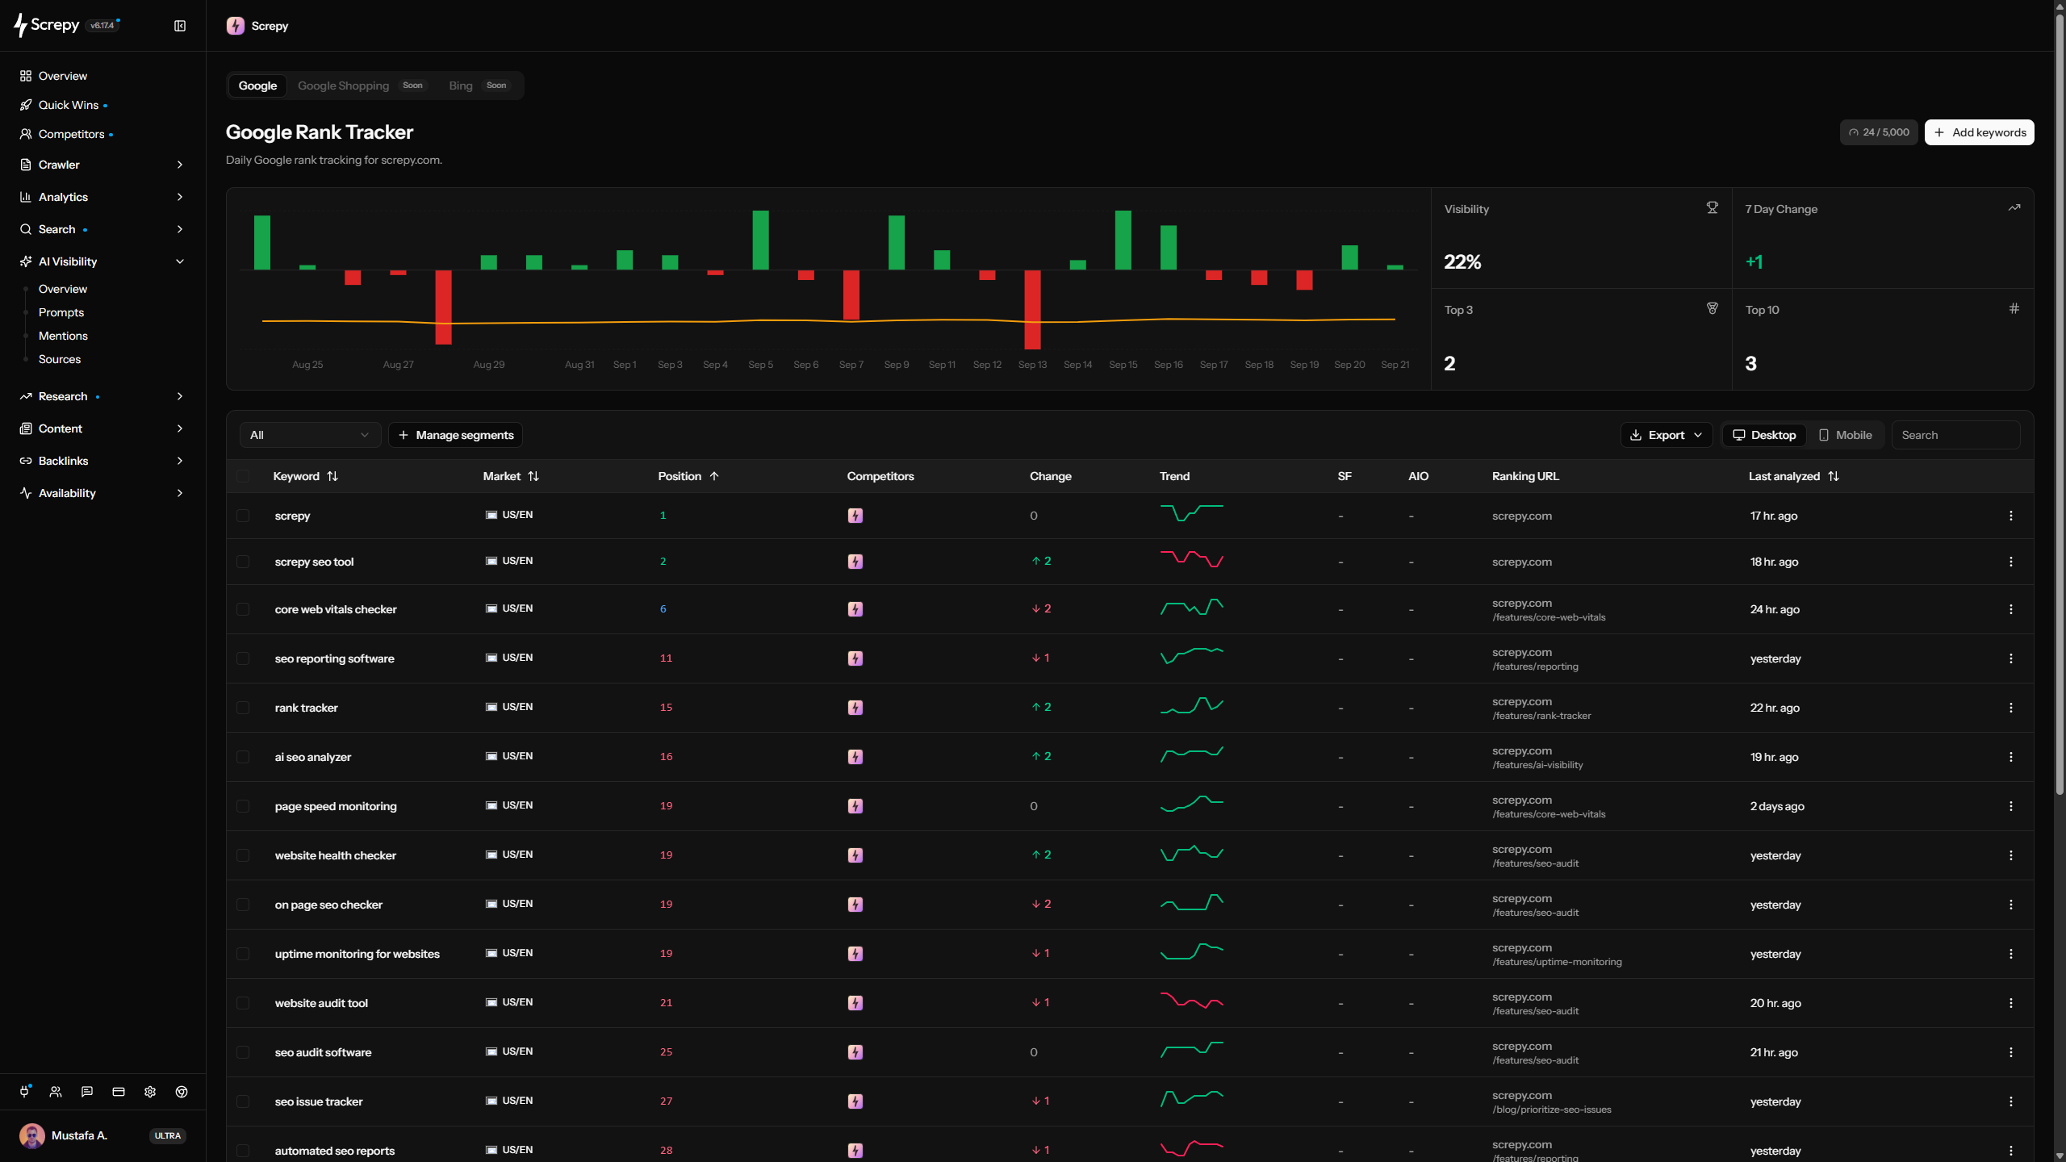
Task: Collapse the AI Visibility menu
Action: (102, 261)
